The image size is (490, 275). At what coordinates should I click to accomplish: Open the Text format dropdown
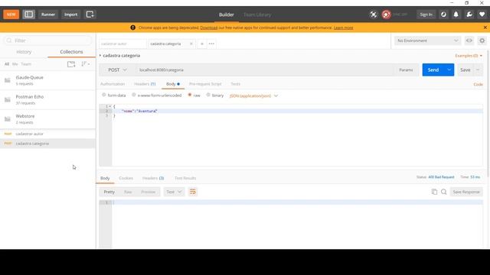click(174, 192)
